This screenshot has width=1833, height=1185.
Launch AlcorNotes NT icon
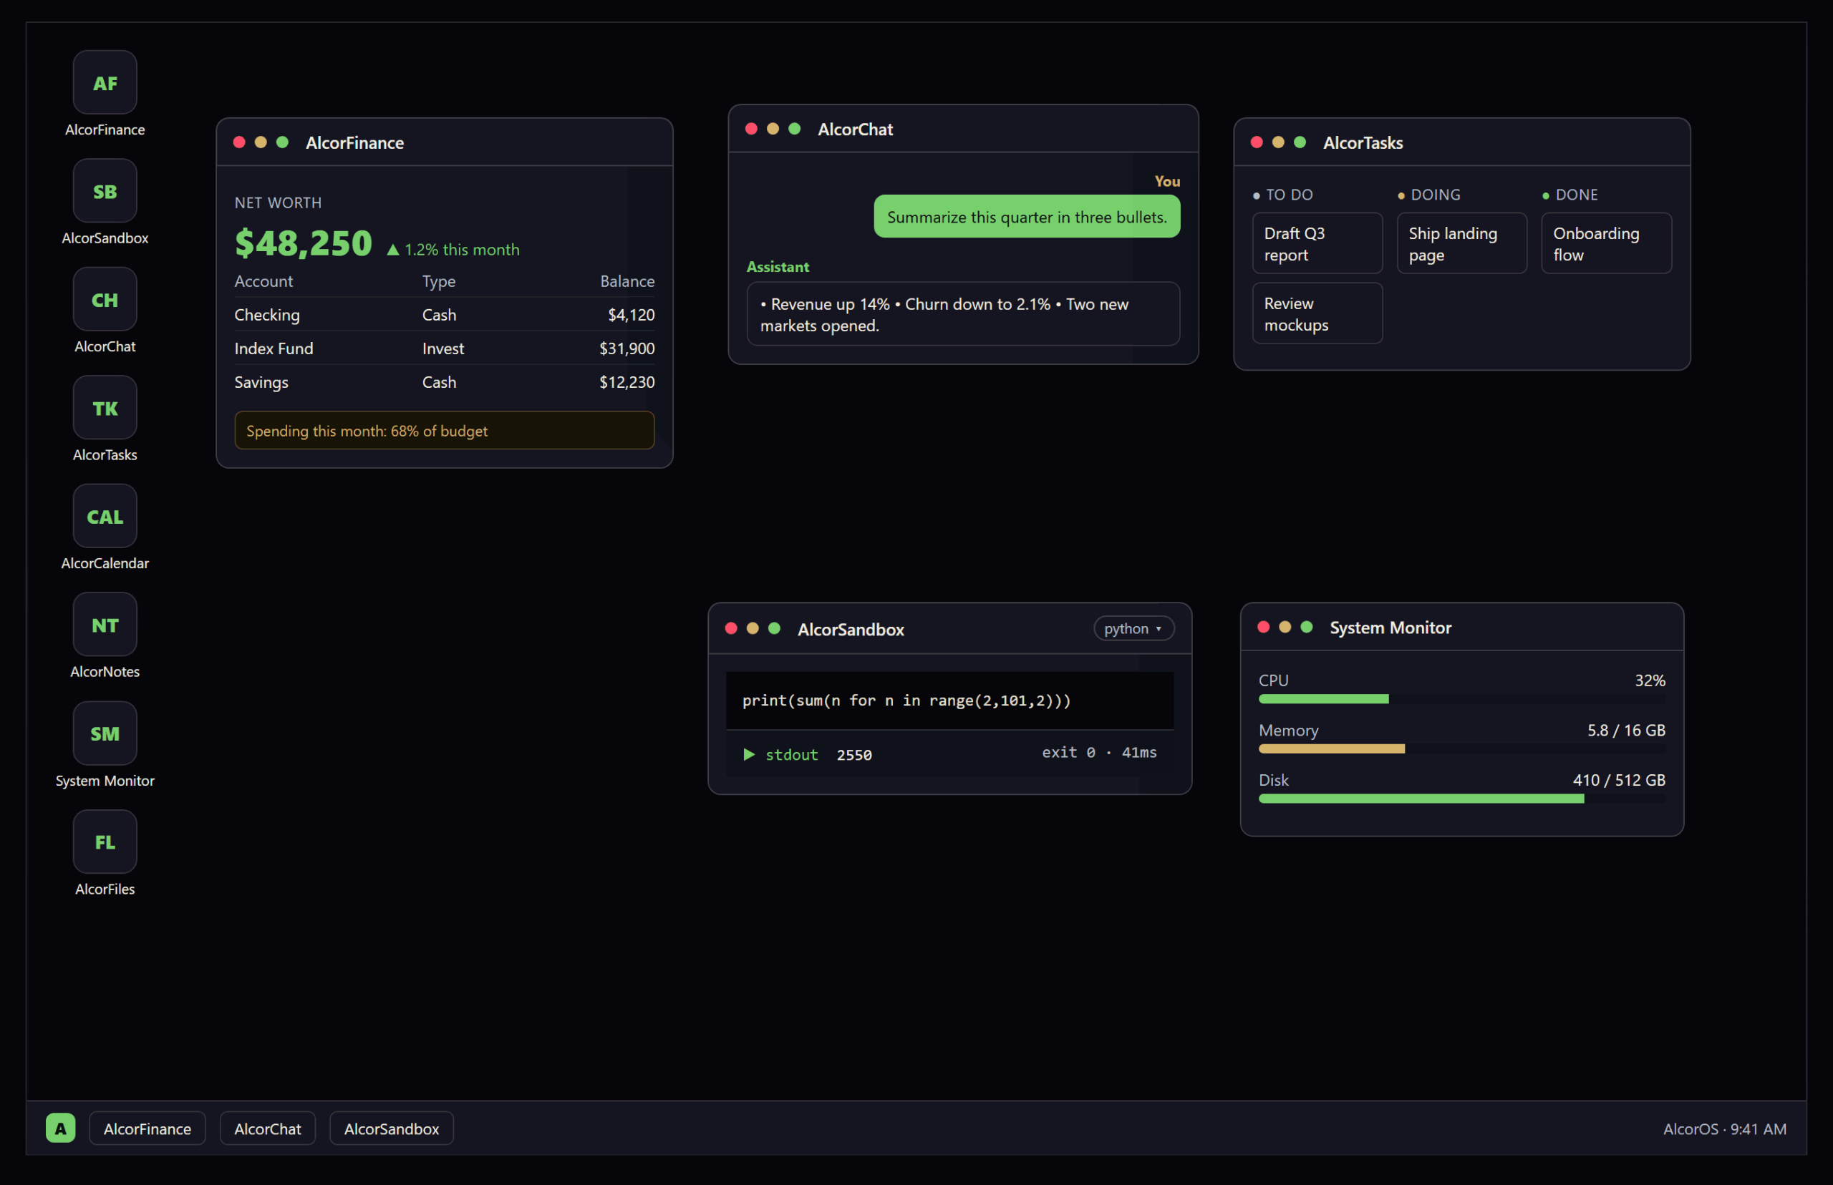105,625
